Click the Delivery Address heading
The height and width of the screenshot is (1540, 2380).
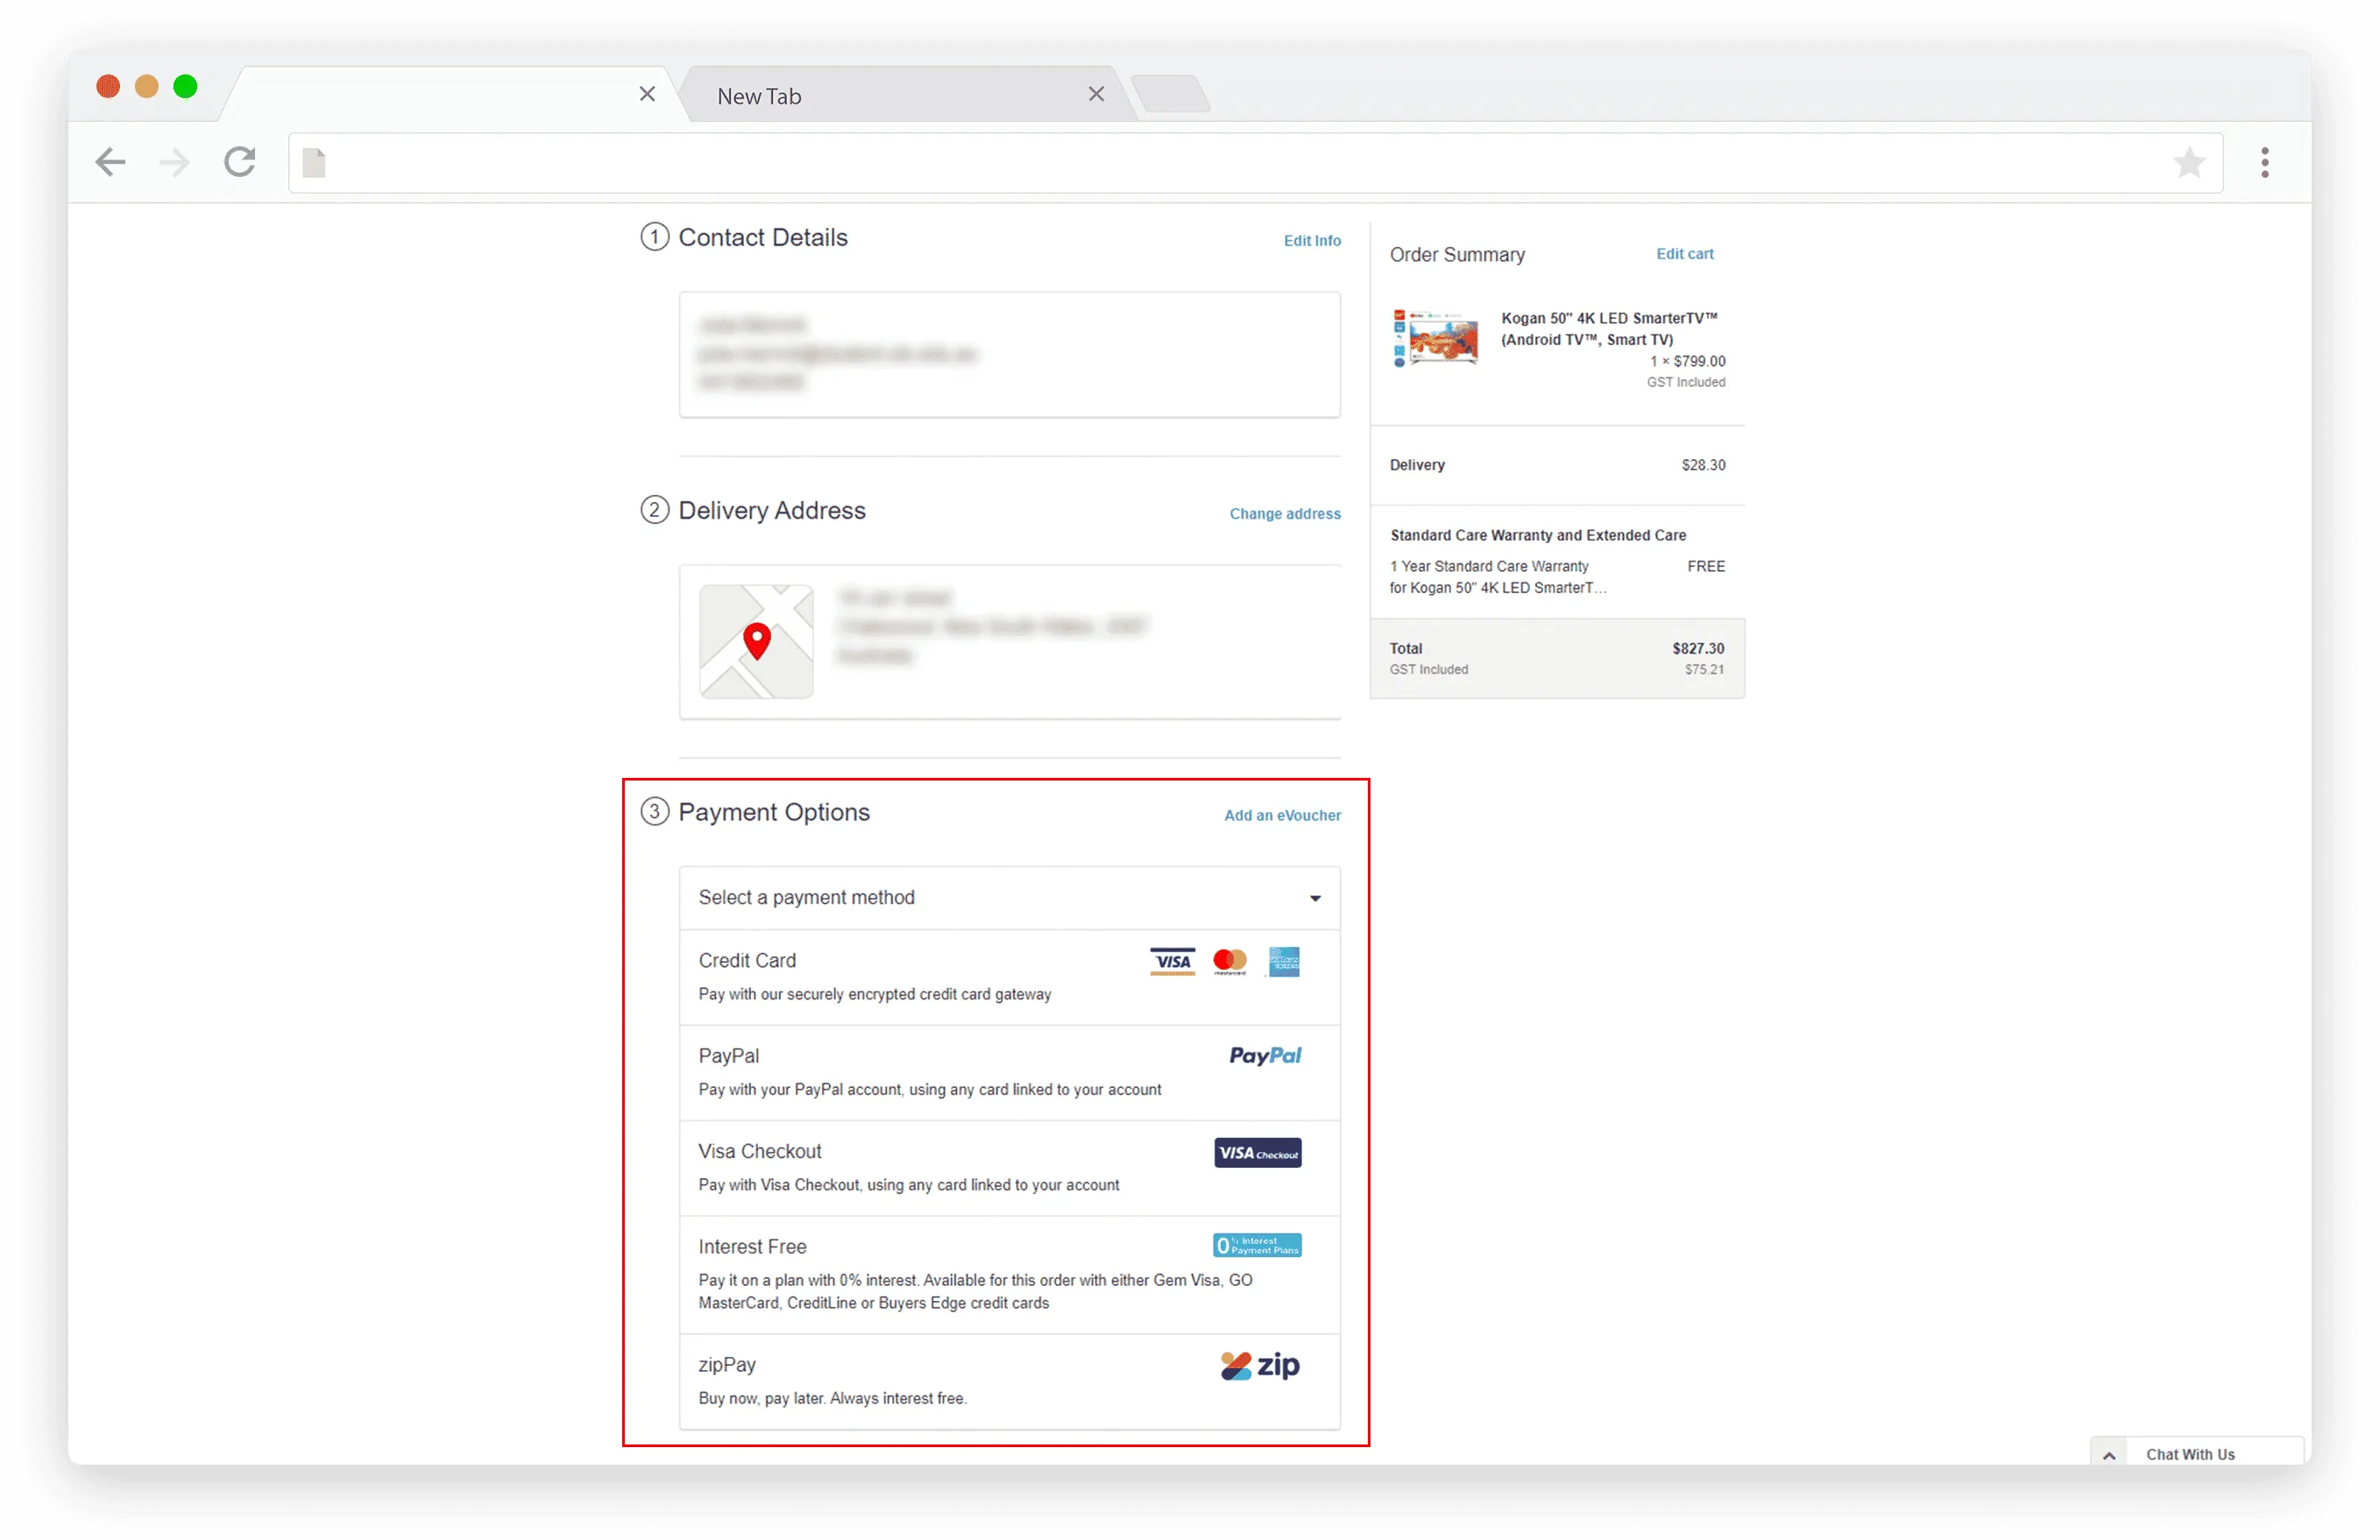tap(772, 511)
